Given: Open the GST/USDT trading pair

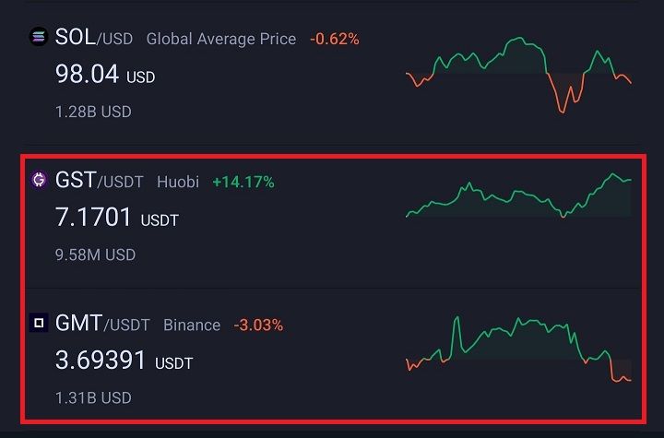Looking at the screenshot, I should [99, 181].
